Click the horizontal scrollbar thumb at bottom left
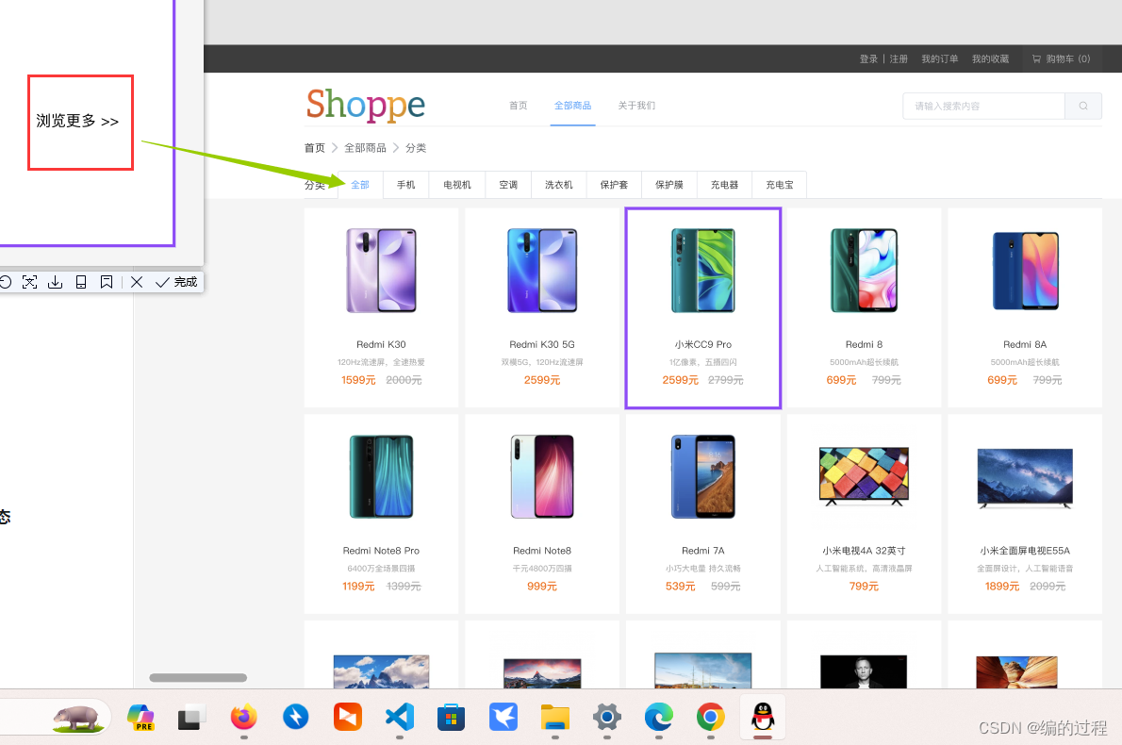Viewport: 1122px width, 745px height. coord(198,678)
